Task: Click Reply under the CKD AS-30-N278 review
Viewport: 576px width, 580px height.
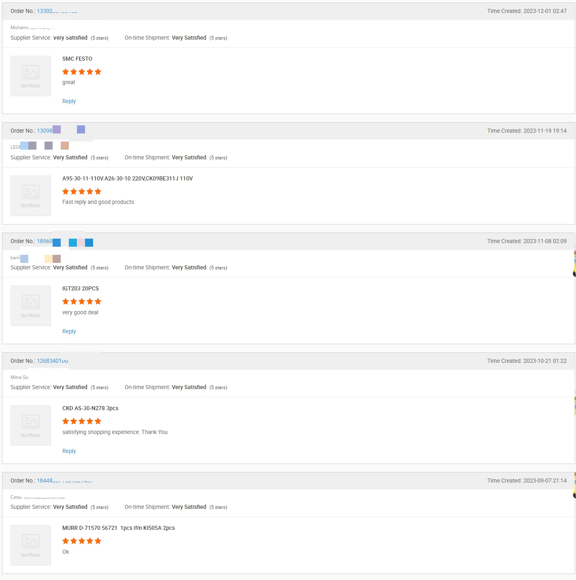Action: (x=69, y=451)
